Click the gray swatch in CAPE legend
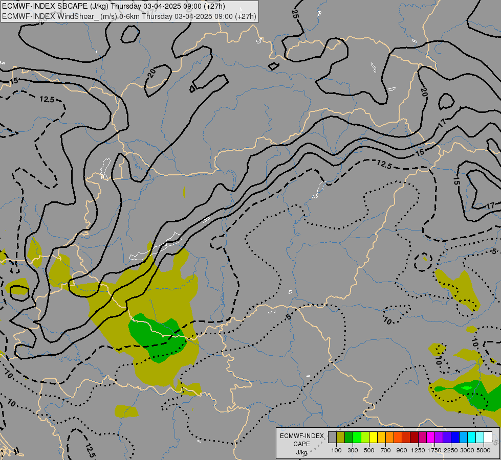501x460 pixels. [332, 437]
